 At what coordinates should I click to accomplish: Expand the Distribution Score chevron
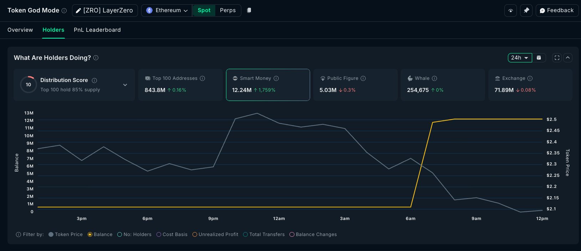pyautogui.click(x=125, y=85)
